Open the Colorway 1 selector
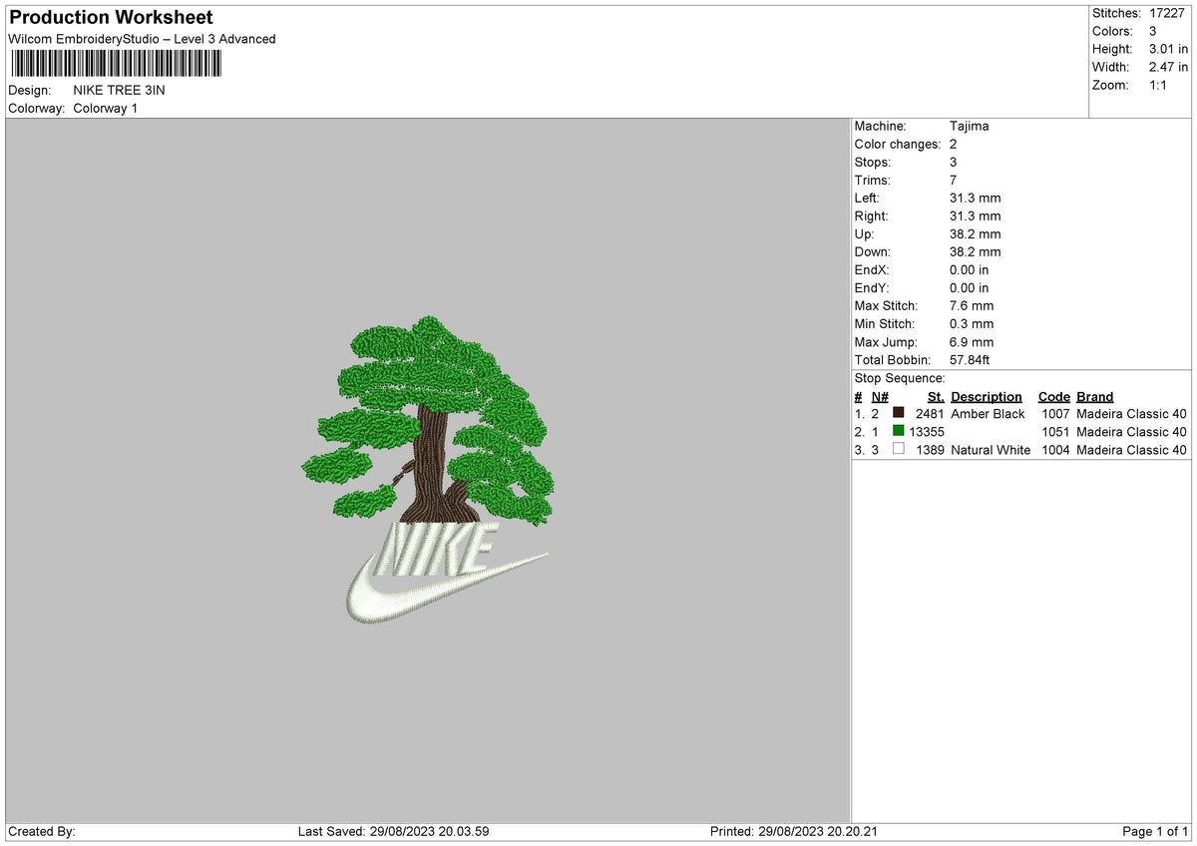 pos(106,109)
